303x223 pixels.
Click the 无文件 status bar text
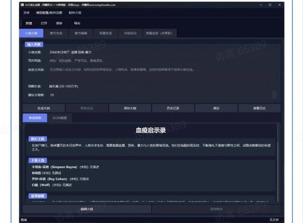pos(274,220)
